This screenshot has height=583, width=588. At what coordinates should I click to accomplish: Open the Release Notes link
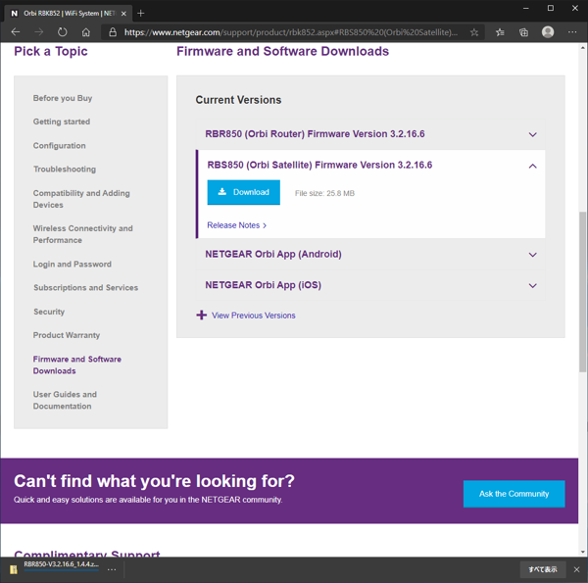[x=236, y=225]
